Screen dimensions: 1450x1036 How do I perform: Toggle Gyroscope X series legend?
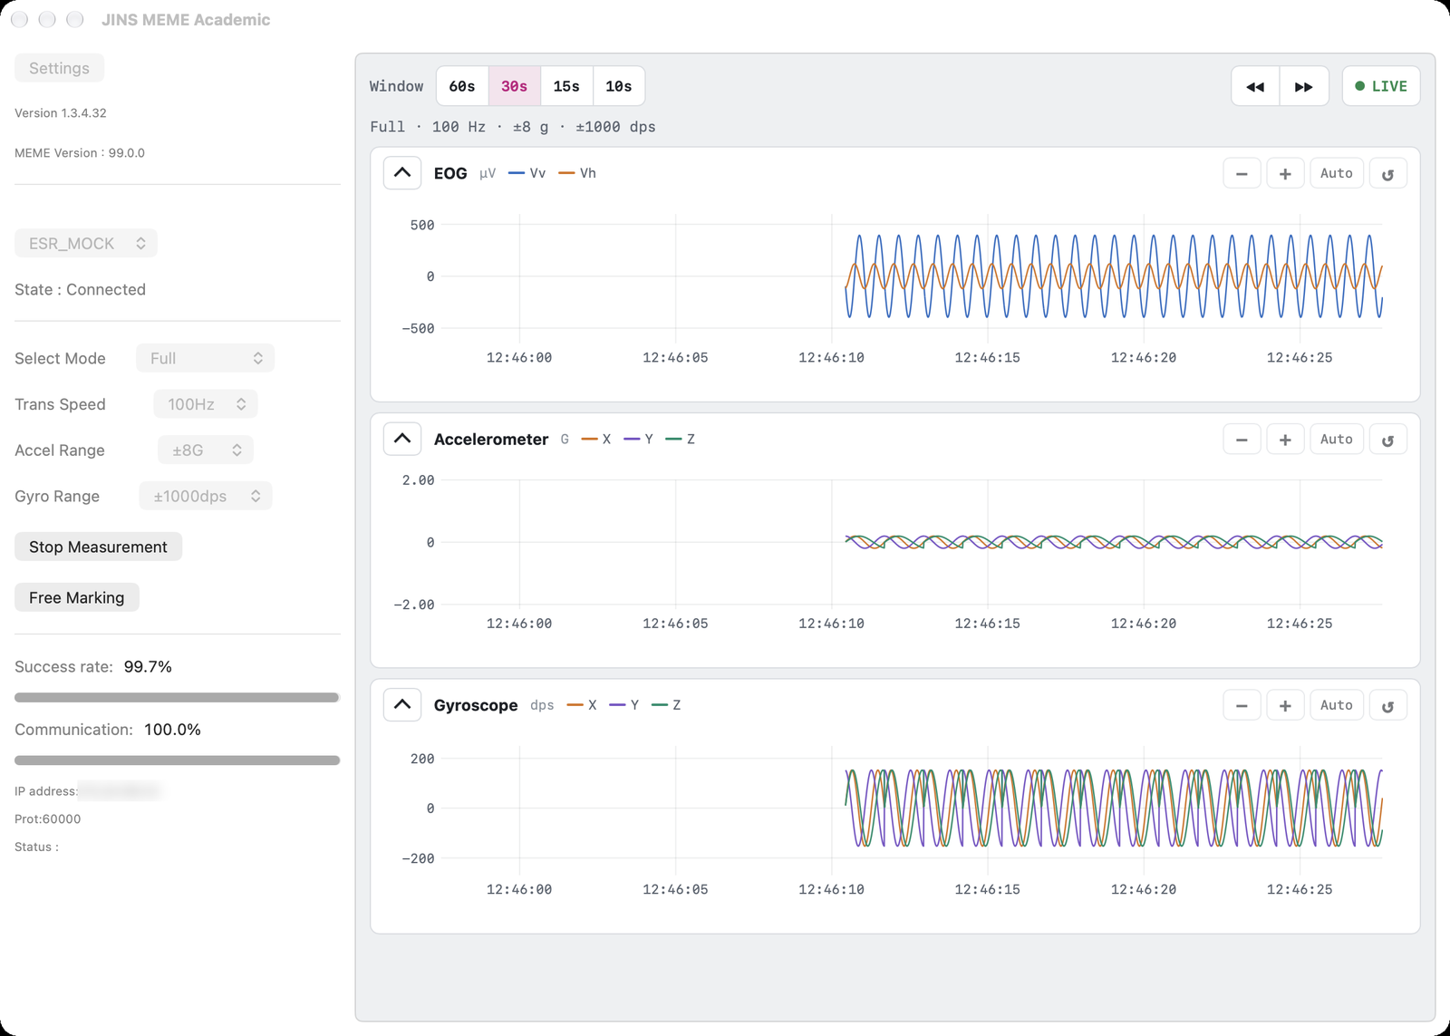[582, 704]
